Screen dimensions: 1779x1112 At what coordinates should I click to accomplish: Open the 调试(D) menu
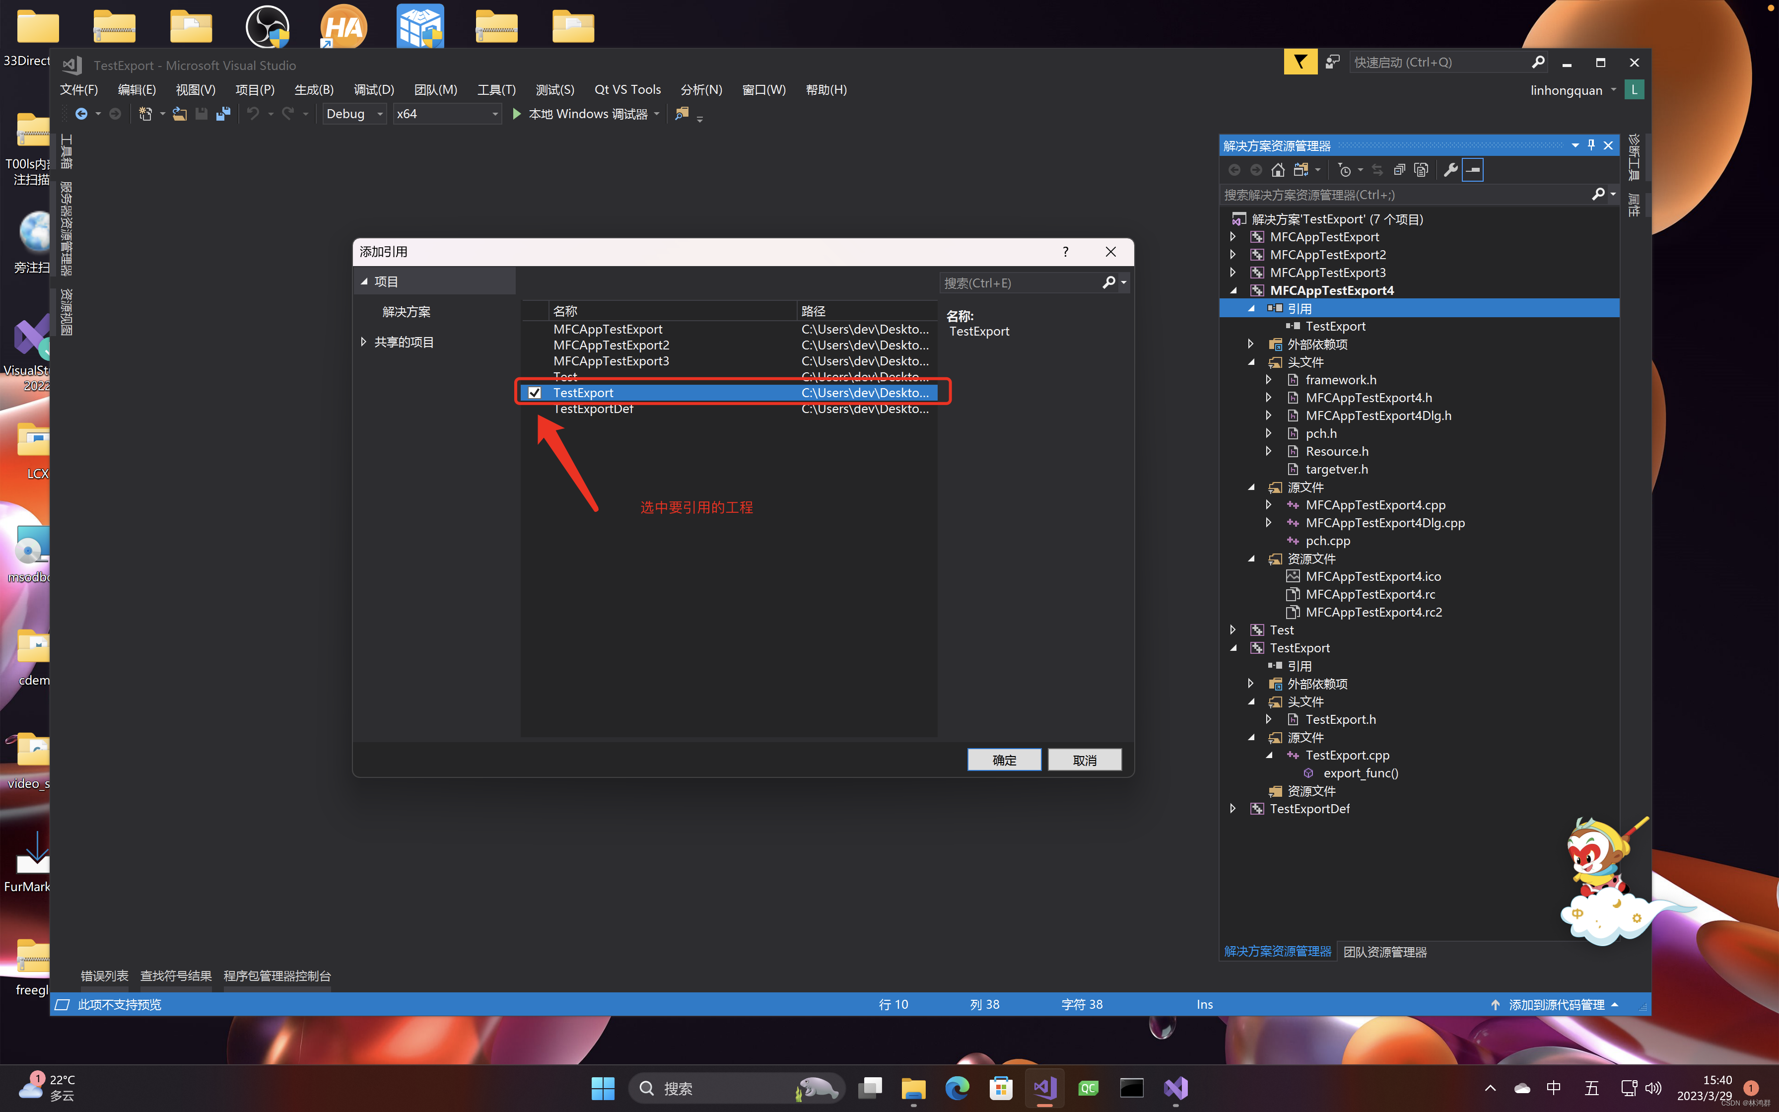pos(373,89)
